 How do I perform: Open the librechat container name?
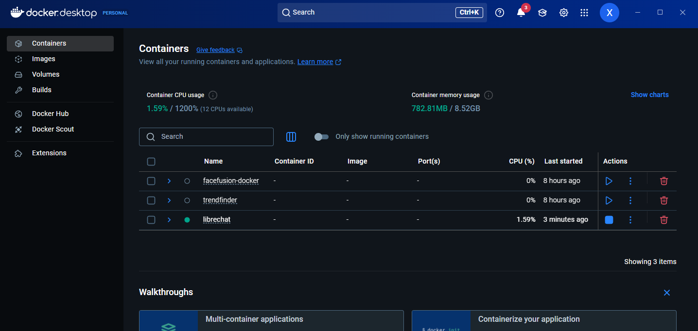point(217,220)
